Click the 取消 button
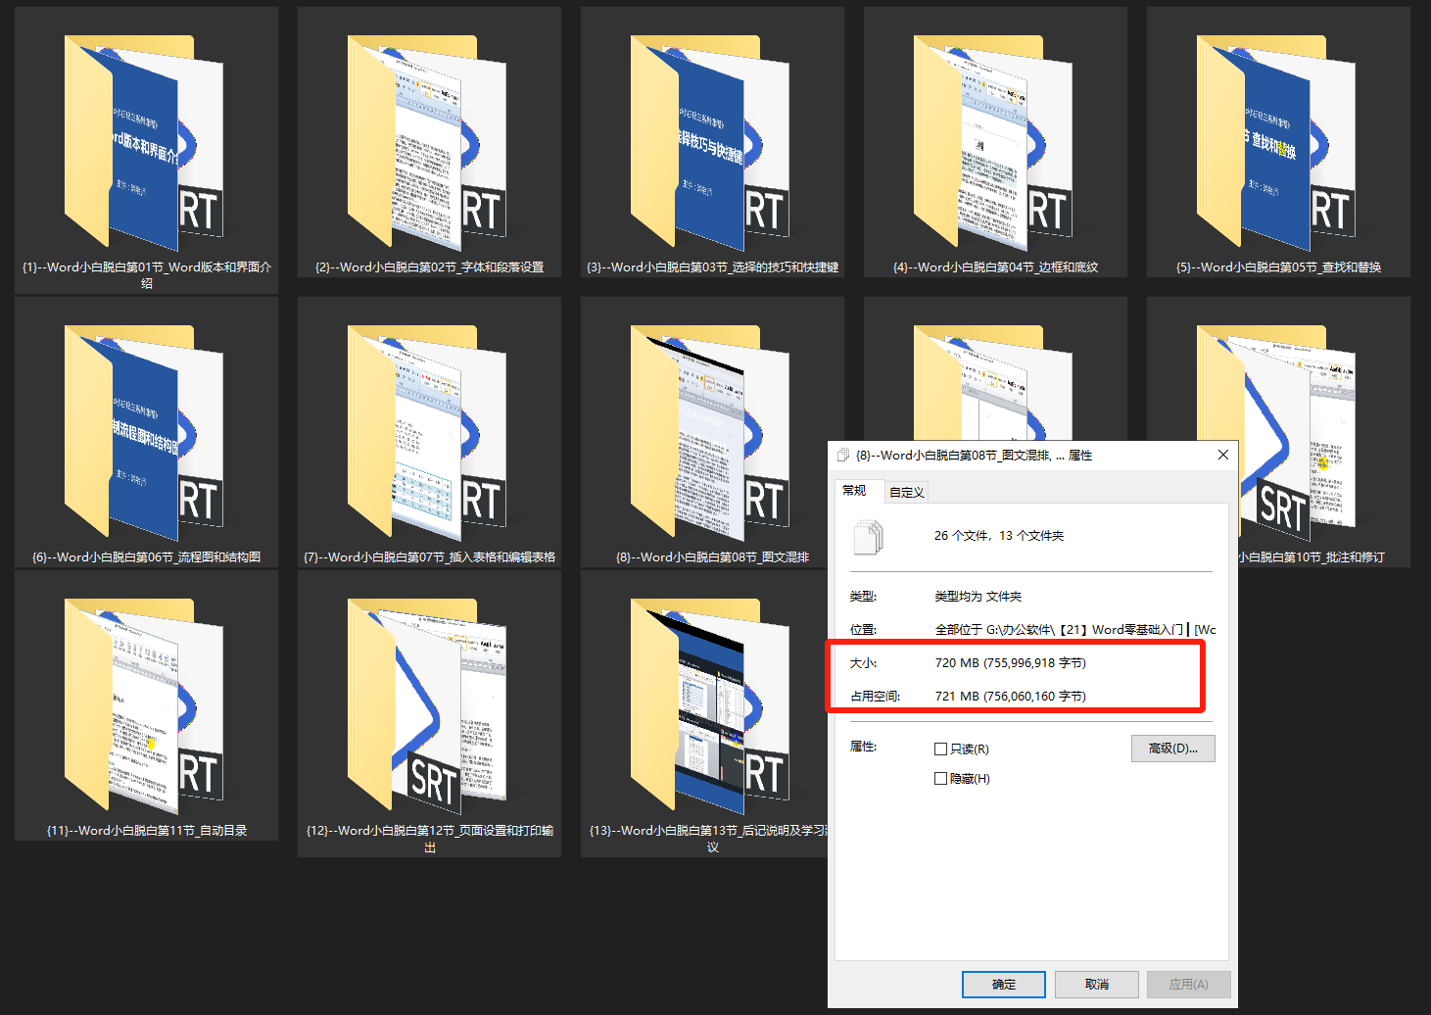1431x1015 pixels. (1097, 984)
